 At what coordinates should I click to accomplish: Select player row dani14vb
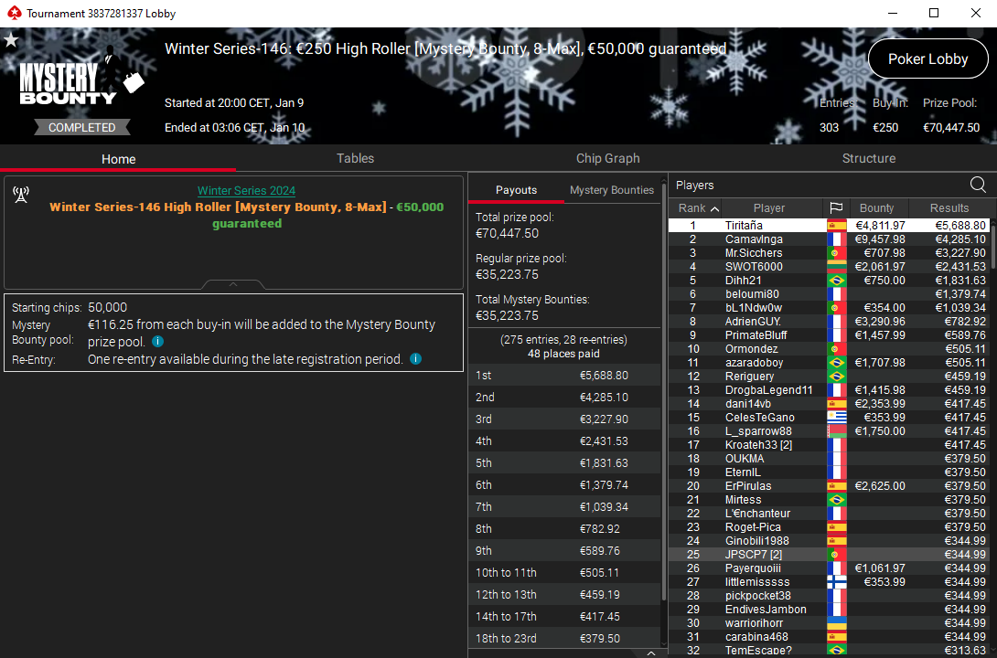(829, 404)
